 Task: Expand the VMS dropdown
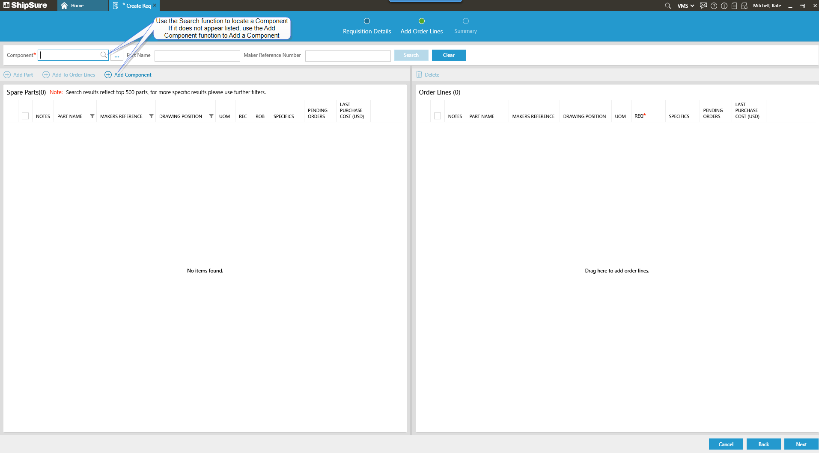(685, 6)
